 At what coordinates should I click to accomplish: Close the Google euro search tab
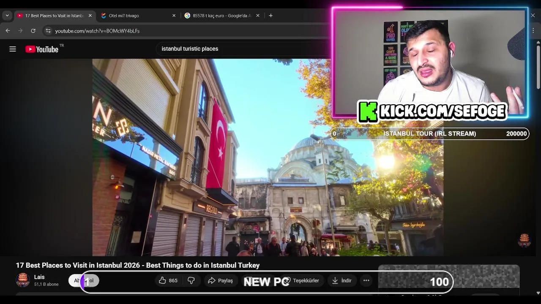(x=258, y=16)
